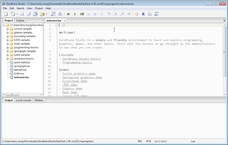Select testwell.lua in project tree

[20, 70]
